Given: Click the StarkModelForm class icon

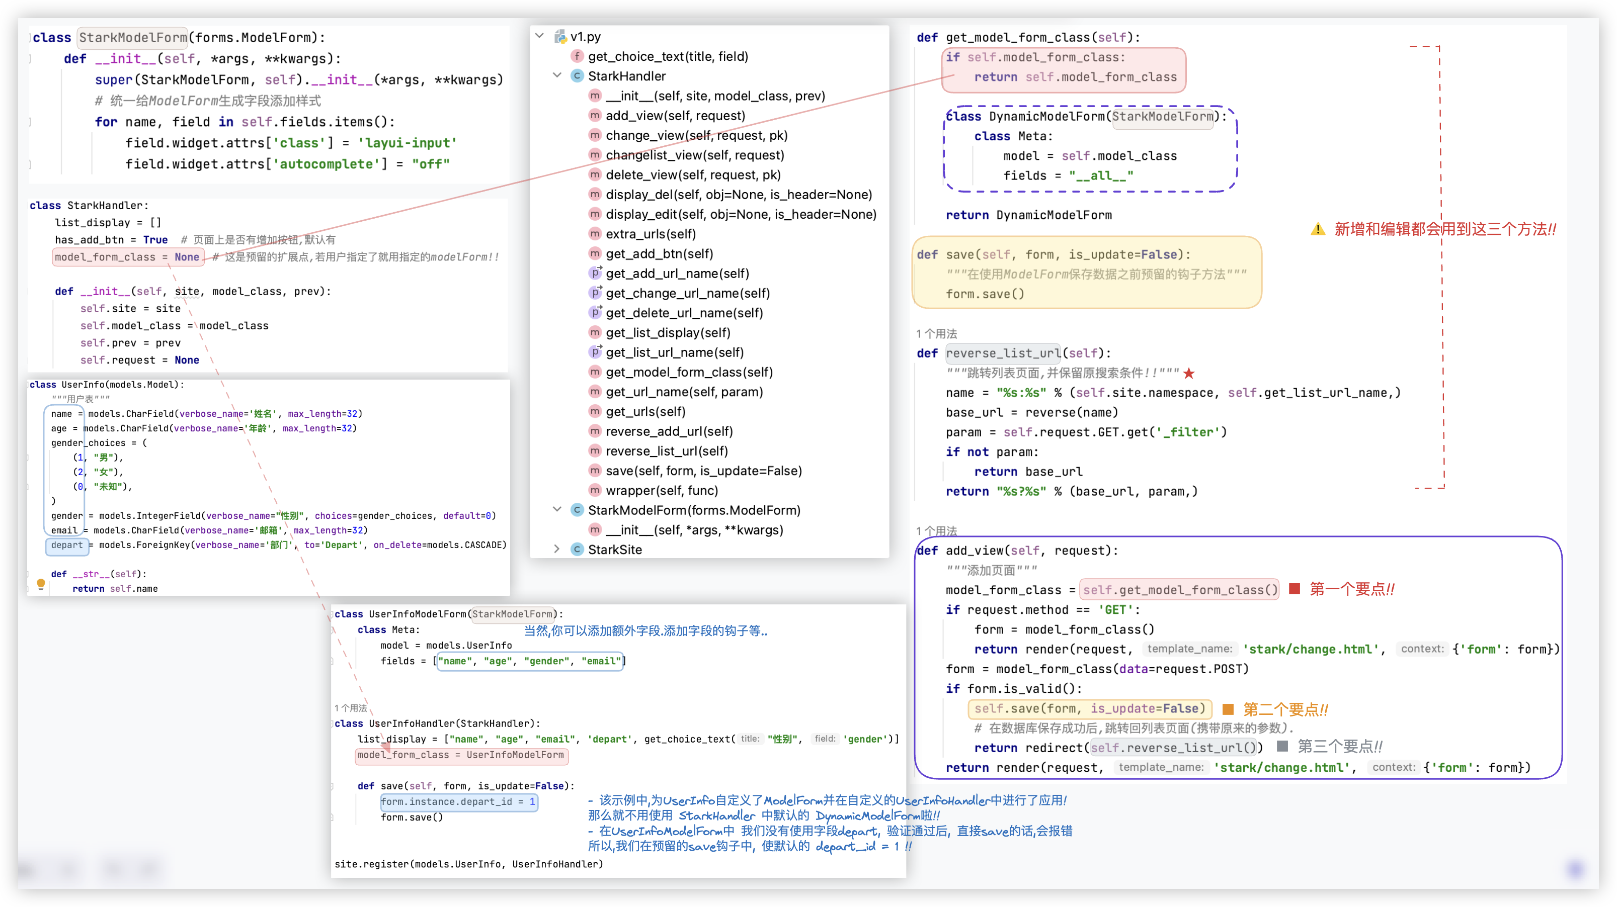Looking at the screenshot, I should 577,510.
